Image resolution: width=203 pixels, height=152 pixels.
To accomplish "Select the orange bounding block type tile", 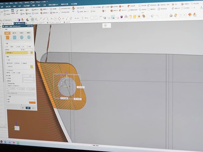I will tap(8, 36).
